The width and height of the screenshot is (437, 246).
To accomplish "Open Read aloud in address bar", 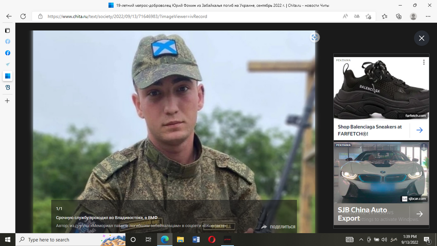I will tap(345, 17).
